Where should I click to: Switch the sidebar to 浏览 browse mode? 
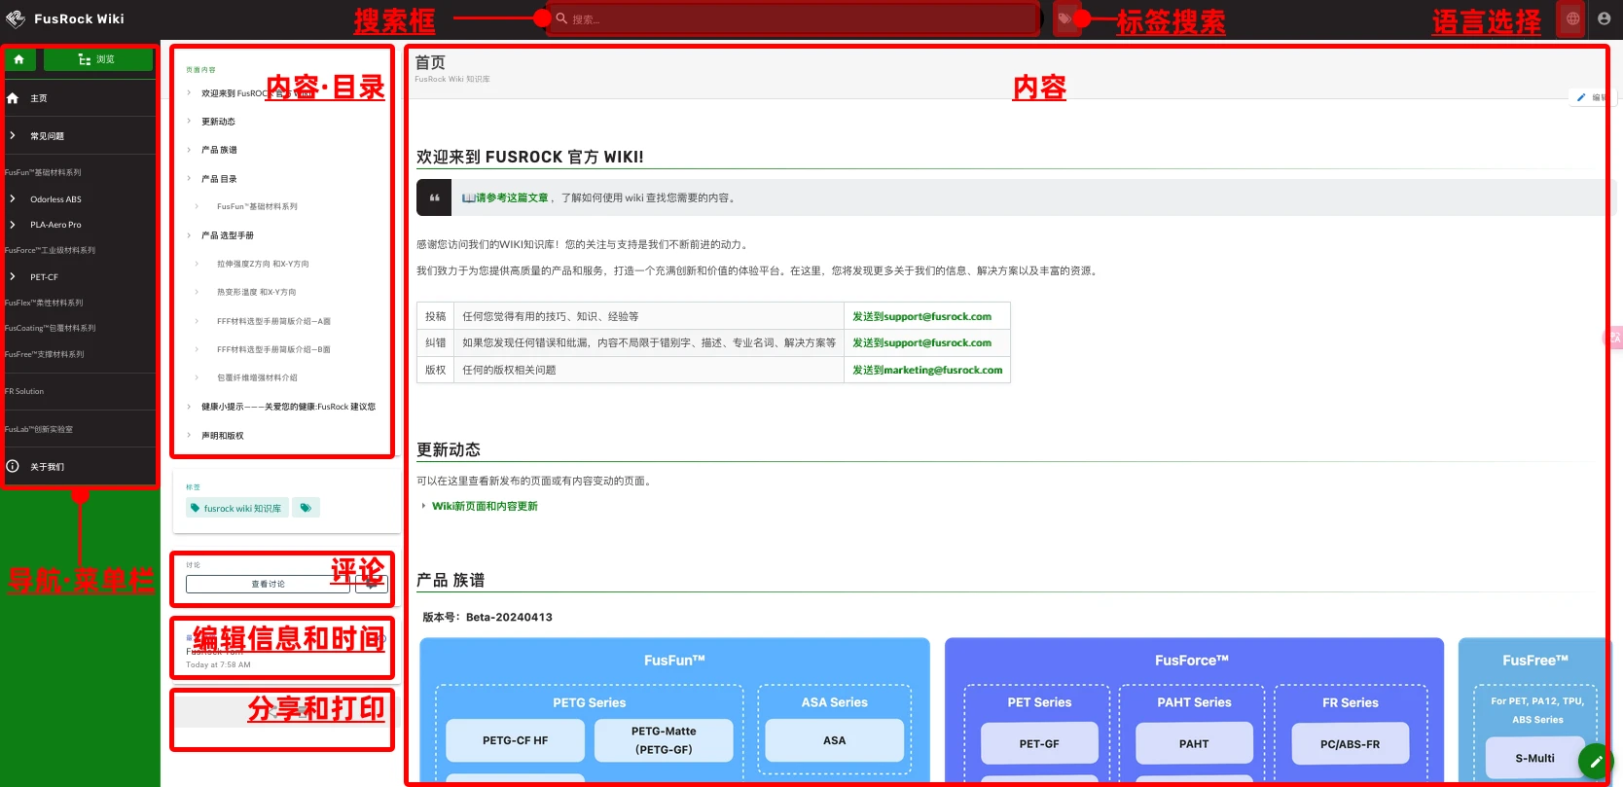pyautogui.click(x=98, y=59)
